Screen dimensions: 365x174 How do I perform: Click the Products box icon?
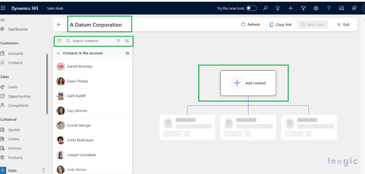click(2, 157)
